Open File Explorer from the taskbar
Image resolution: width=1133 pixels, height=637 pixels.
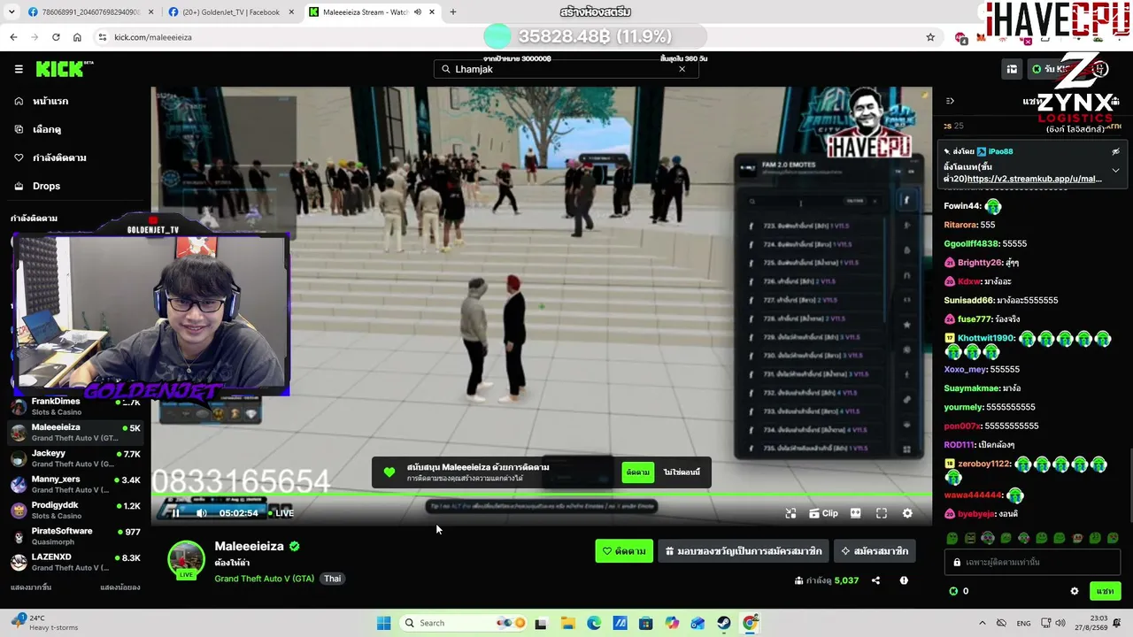[x=567, y=623]
